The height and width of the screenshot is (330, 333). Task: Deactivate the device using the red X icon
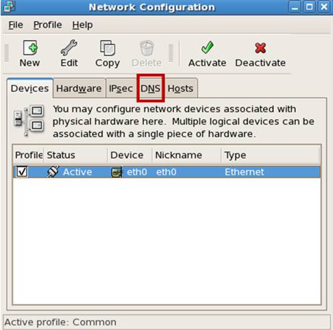(260, 48)
